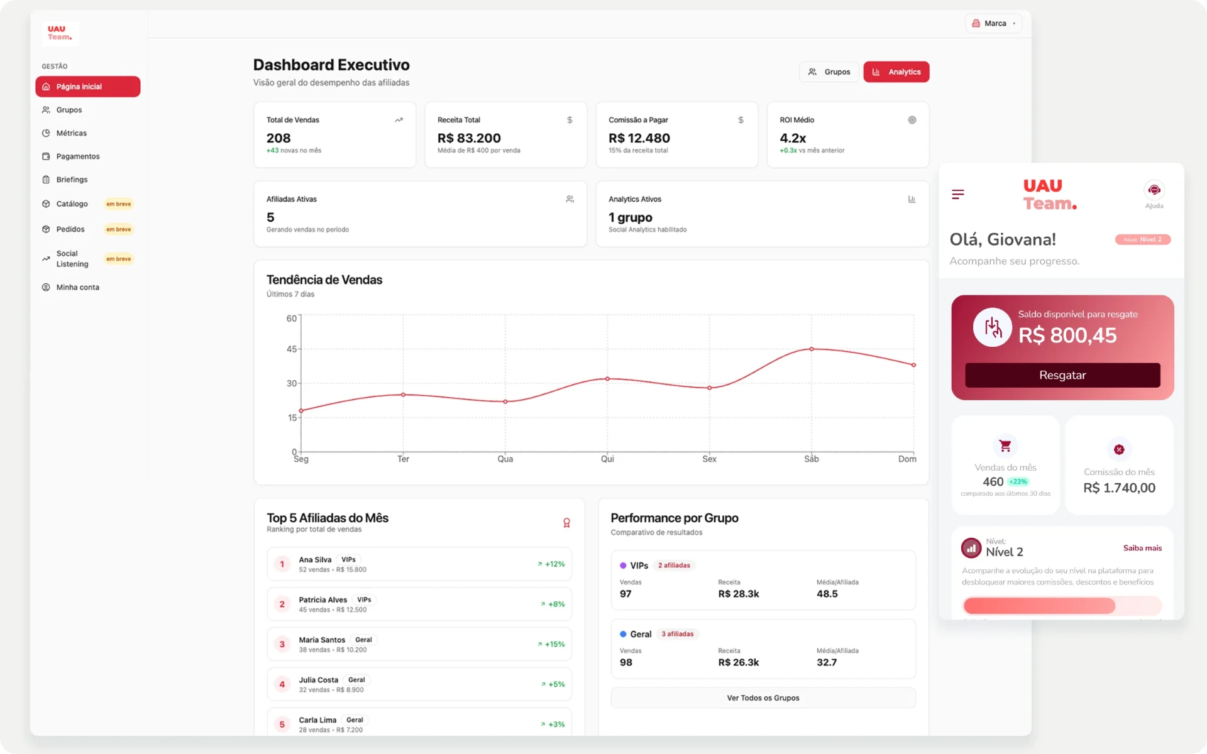Click the "R$ 83.200" revenue value

(x=469, y=138)
